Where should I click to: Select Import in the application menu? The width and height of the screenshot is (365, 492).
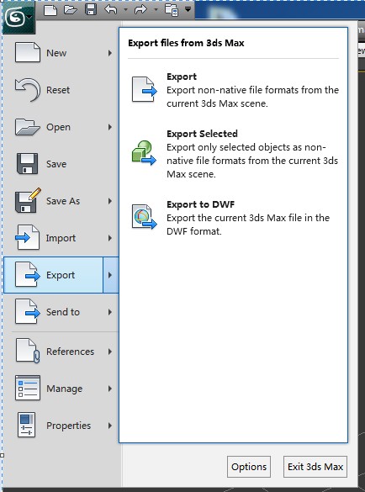[x=61, y=238]
